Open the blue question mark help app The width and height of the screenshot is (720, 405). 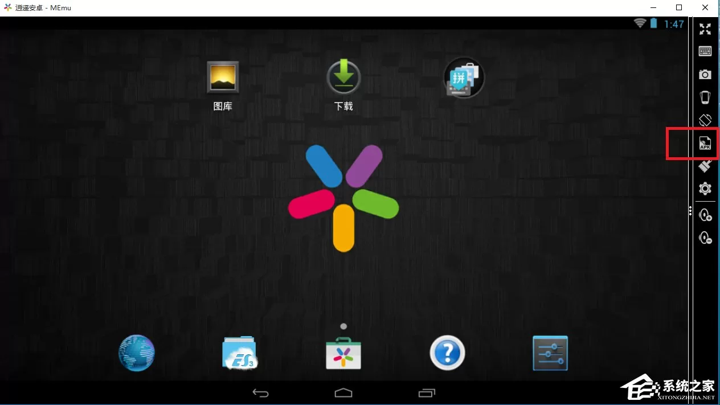447,353
